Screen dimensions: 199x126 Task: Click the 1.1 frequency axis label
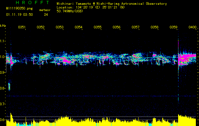point(2,41)
